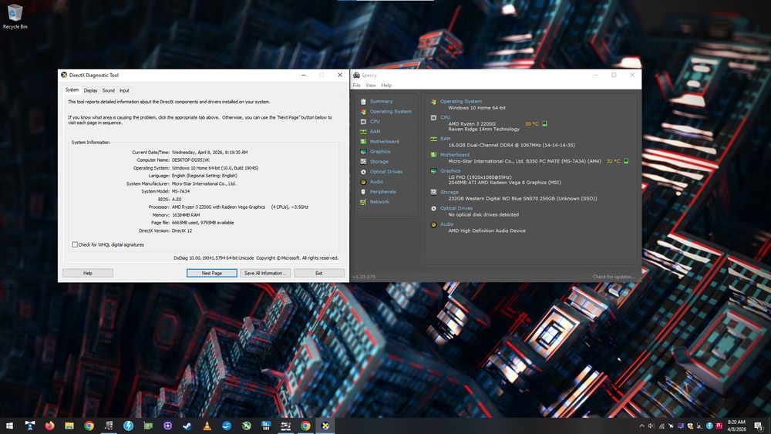Select the System tab in DxDiag

tap(72, 90)
